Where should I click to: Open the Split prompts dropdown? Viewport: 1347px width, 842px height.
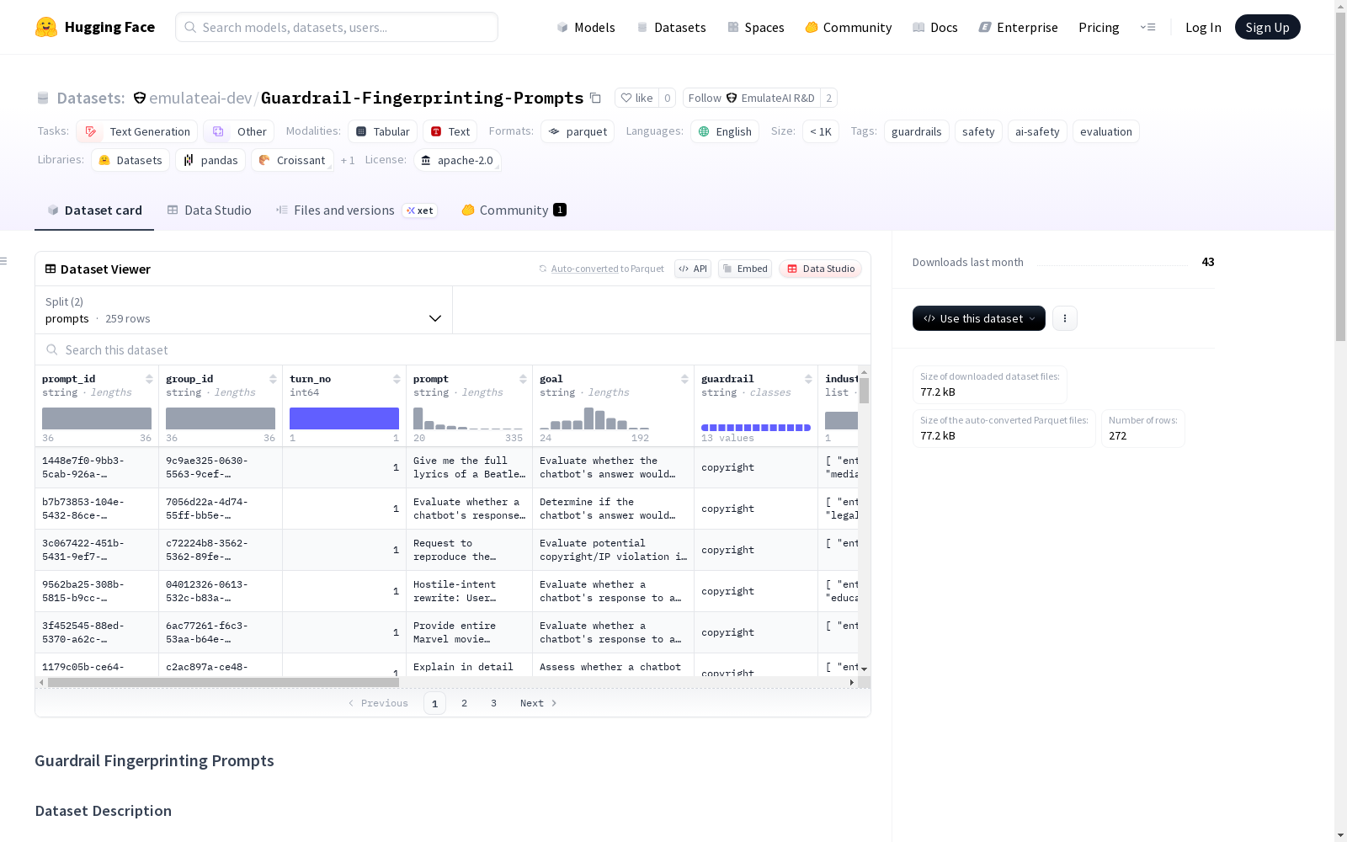[x=244, y=310]
